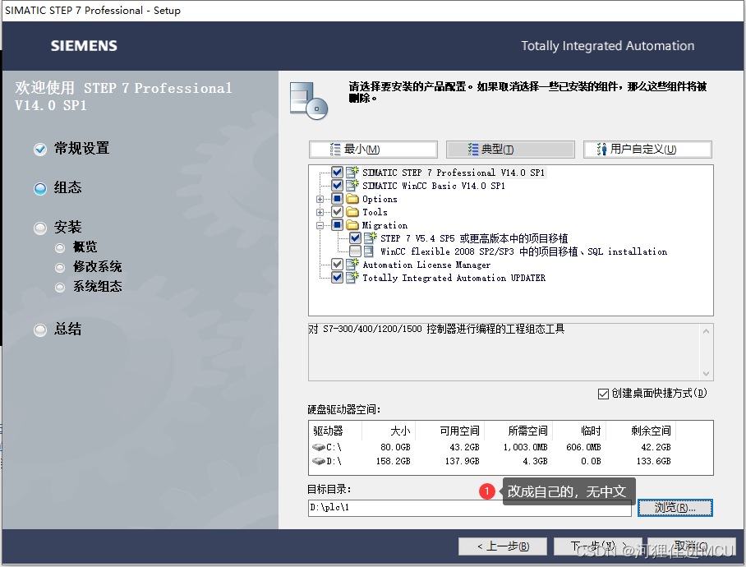Proceed with 下一步(N) button
This screenshot has height=567, width=746.
[x=597, y=546]
